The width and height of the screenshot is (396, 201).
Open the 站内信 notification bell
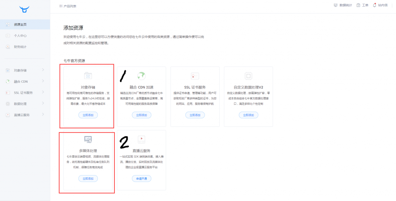(x=374, y=5)
